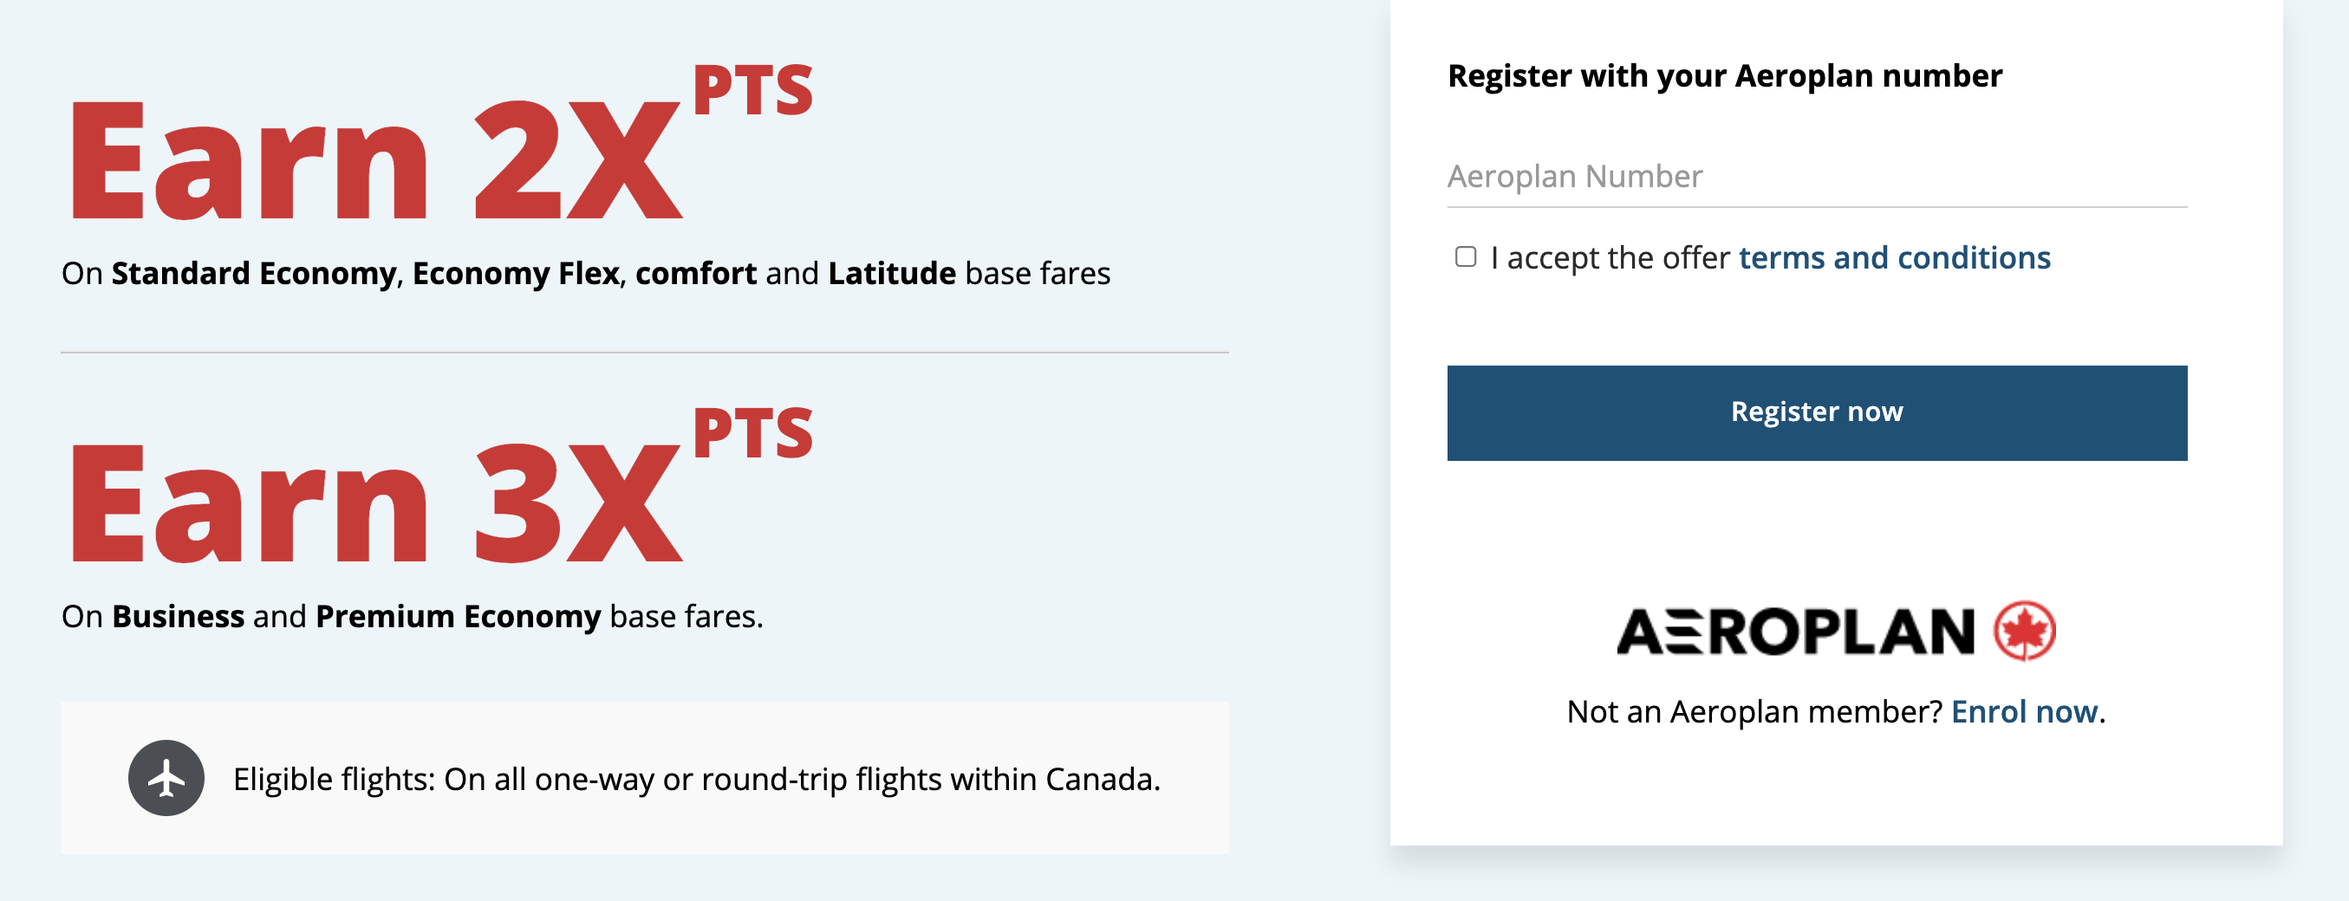This screenshot has height=901, width=2349.
Task: Focus the Aeroplan Number input field
Action: (1816, 177)
